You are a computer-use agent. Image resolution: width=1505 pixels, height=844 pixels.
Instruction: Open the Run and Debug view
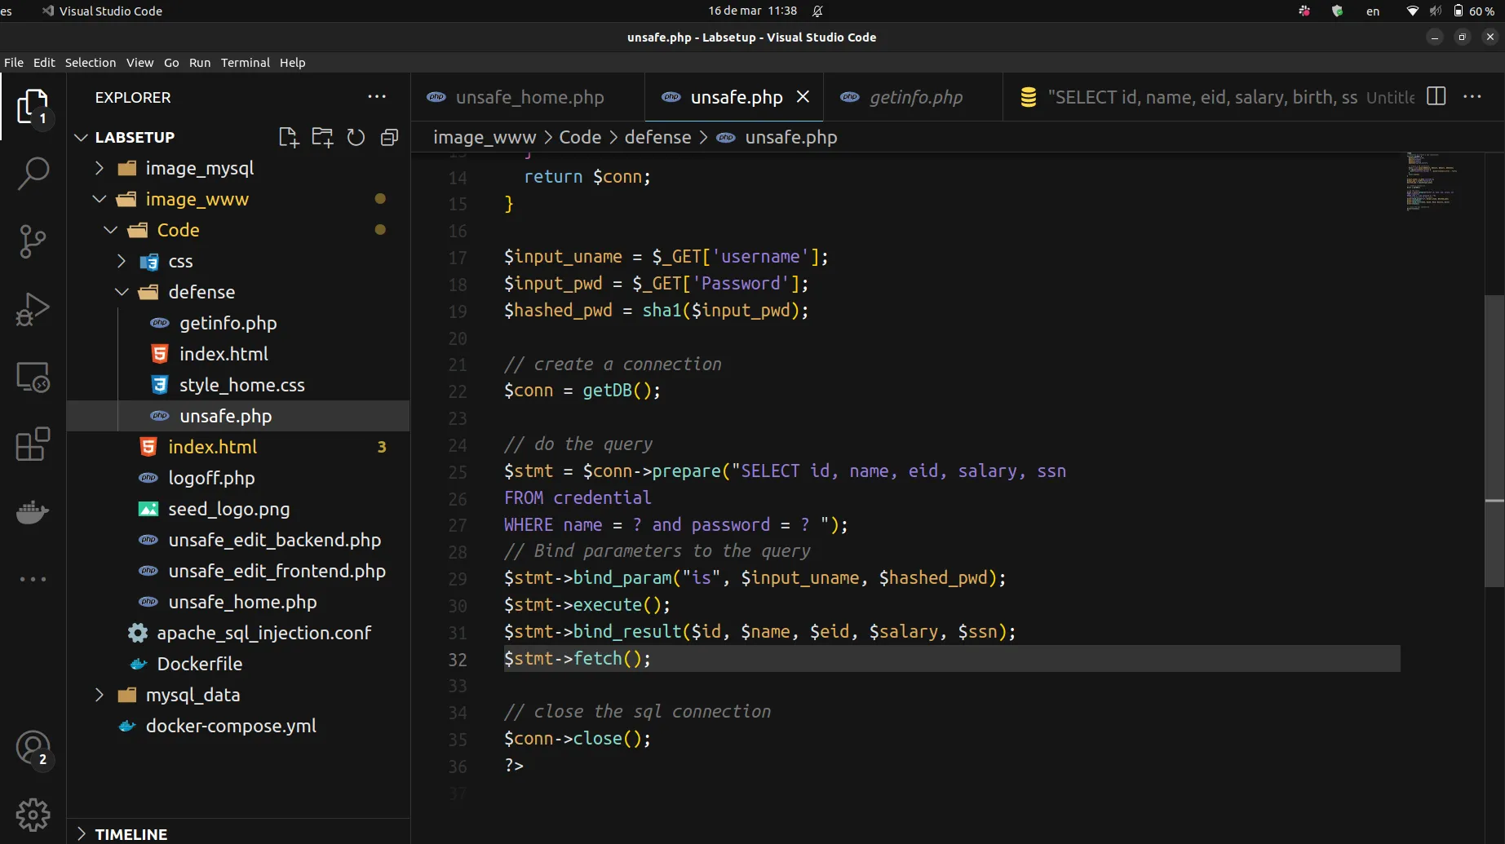click(x=33, y=309)
